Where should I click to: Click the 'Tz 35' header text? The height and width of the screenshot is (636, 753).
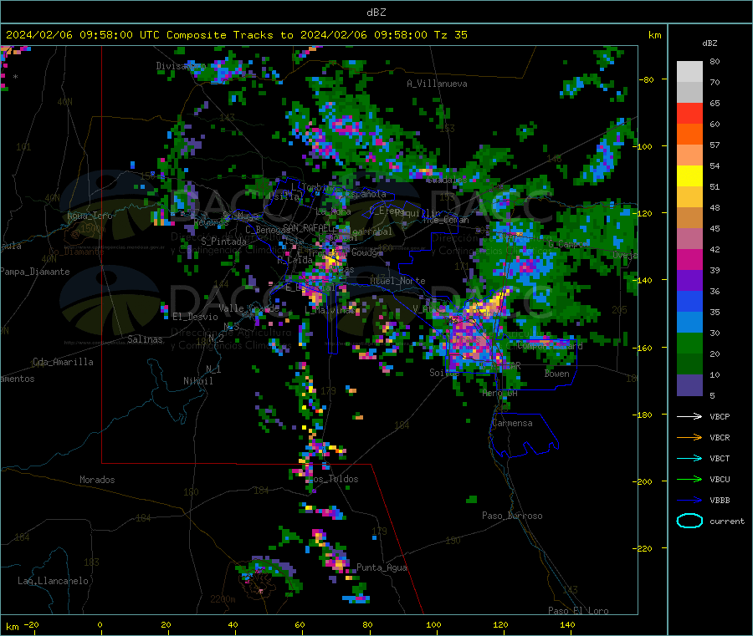tap(450, 35)
